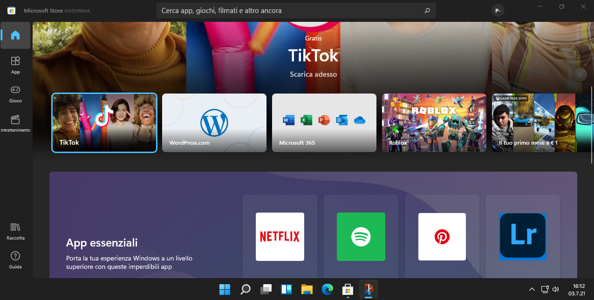This screenshot has width=594, height=300.
Task: Show hidden icons in system tray
Action: tap(532, 289)
